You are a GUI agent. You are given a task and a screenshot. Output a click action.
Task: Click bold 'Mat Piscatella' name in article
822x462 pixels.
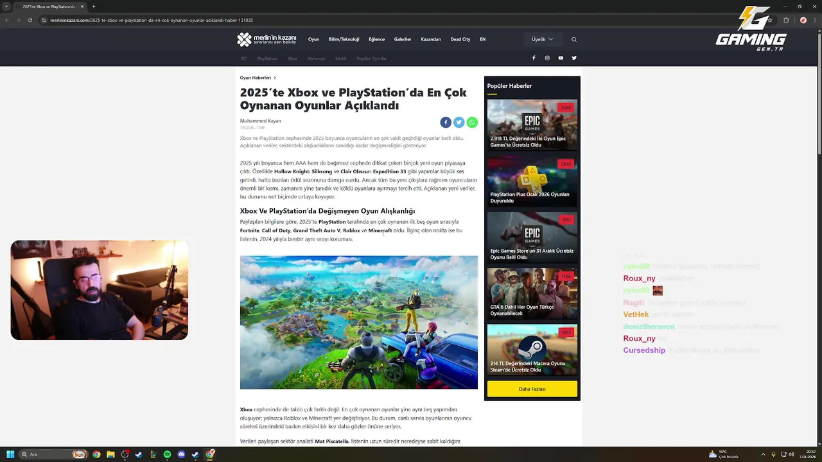click(331, 441)
